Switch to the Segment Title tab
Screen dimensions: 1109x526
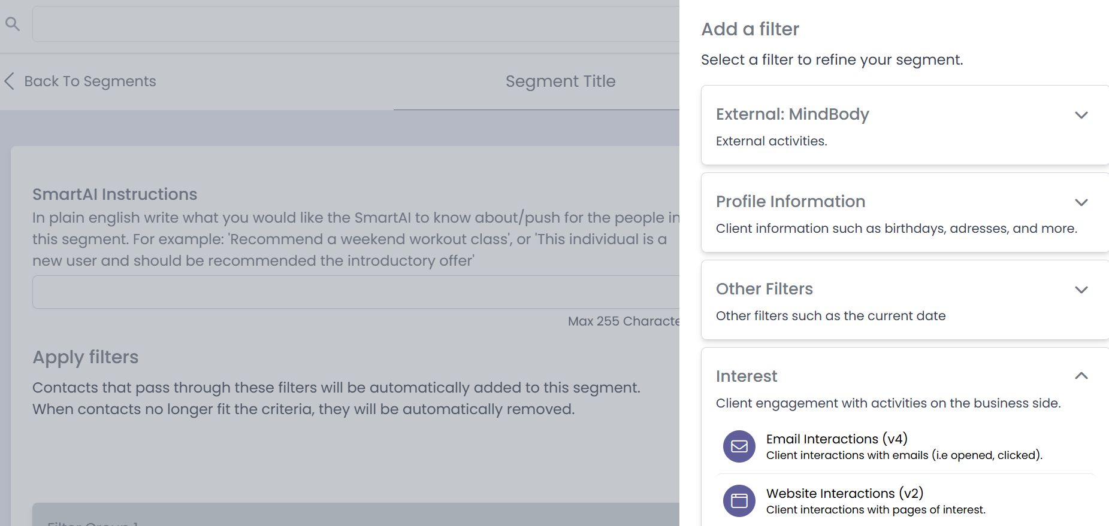pyautogui.click(x=561, y=81)
